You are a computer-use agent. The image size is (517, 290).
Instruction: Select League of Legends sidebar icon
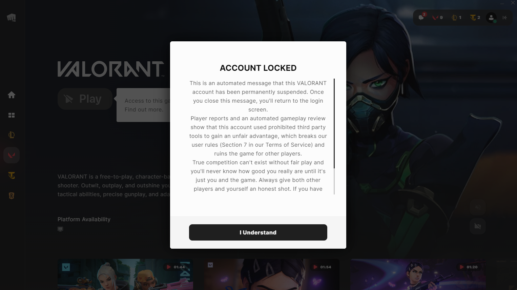click(x=12, y=135)
